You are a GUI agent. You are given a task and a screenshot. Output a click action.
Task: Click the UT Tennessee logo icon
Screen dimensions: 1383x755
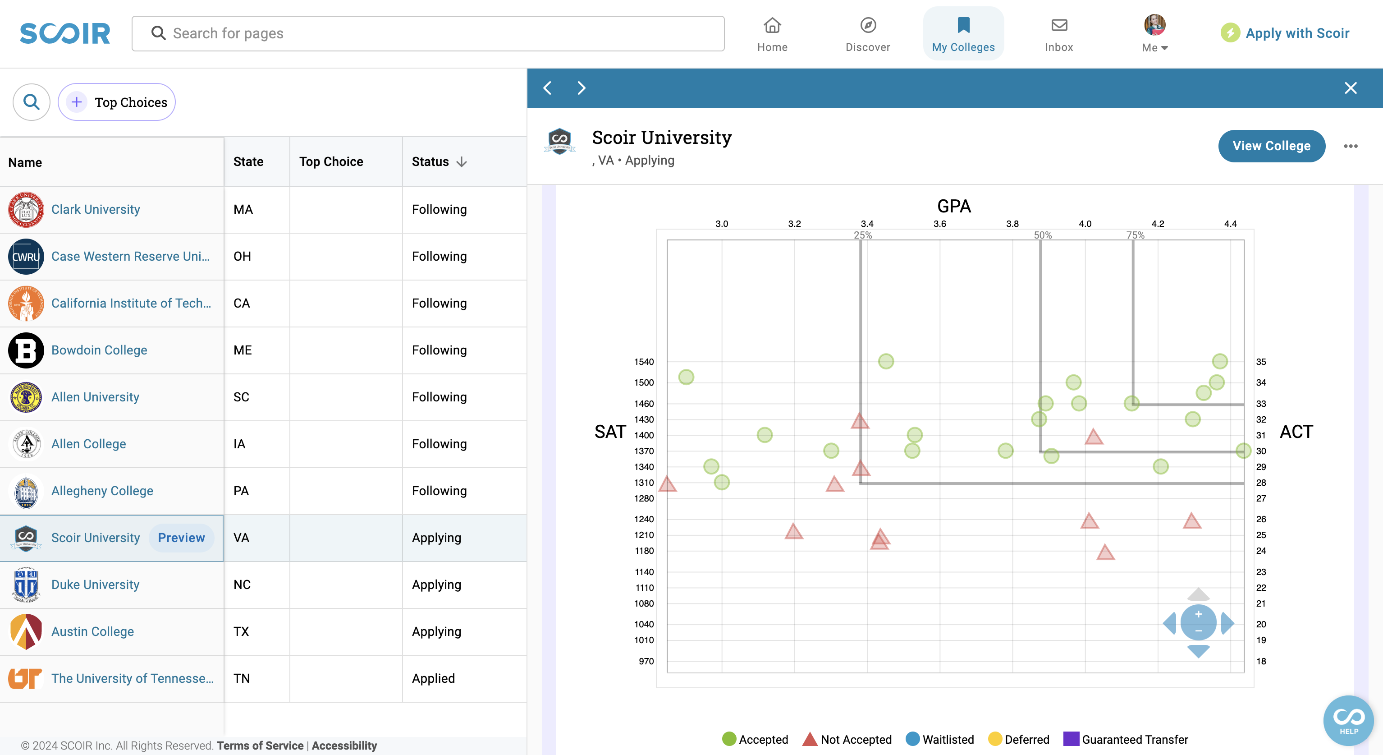pos(25,678)
